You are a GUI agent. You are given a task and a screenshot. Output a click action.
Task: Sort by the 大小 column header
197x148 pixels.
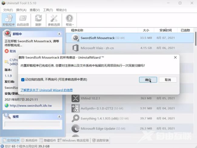145,30
